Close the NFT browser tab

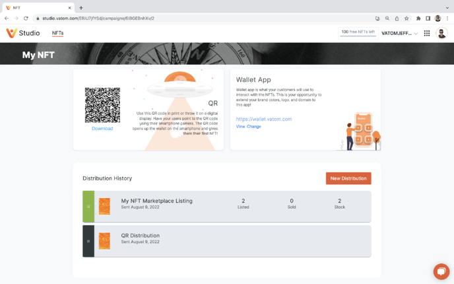pyautogui.click(x=69, y=8)
